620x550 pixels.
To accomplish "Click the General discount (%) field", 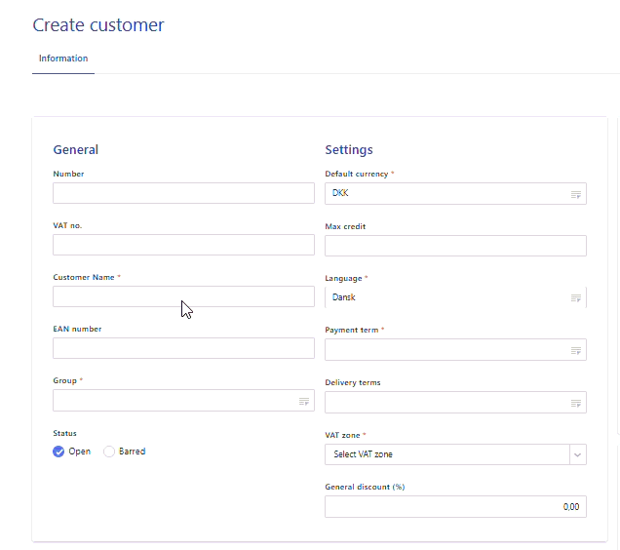I will (x=455, y=507).
